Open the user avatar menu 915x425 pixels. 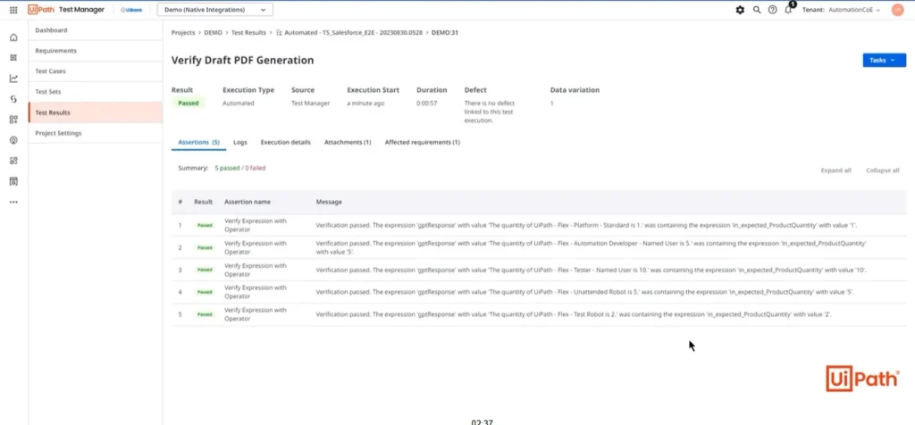(897, 10)
